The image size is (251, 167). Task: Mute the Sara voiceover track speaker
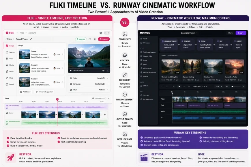(7, 106)
